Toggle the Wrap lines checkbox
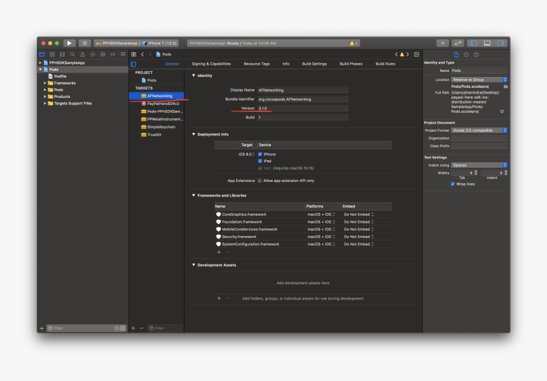 (453, 184)
